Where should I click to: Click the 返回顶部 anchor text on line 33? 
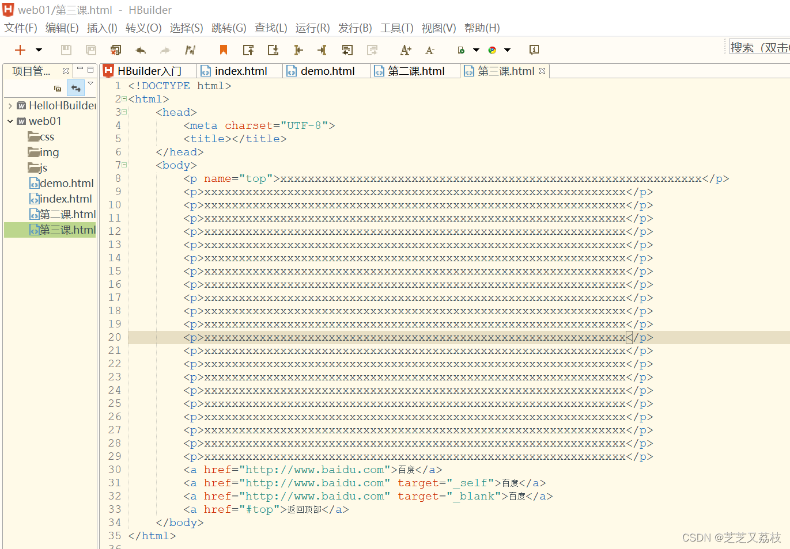click(x=304, y=509)
